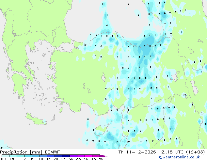Click the '25' legend scale value

click(x=63, y=159)
